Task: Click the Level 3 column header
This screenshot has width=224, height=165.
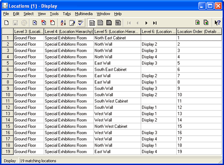Action: [x=28, y=32]
